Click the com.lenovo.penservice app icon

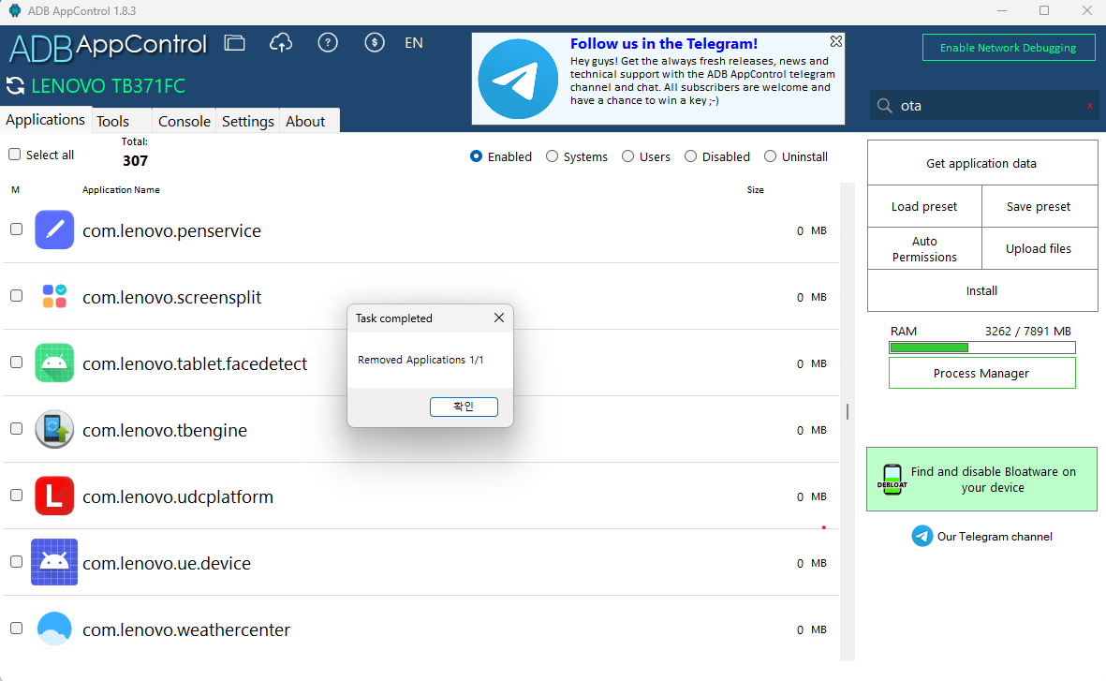tap(54, 230)
